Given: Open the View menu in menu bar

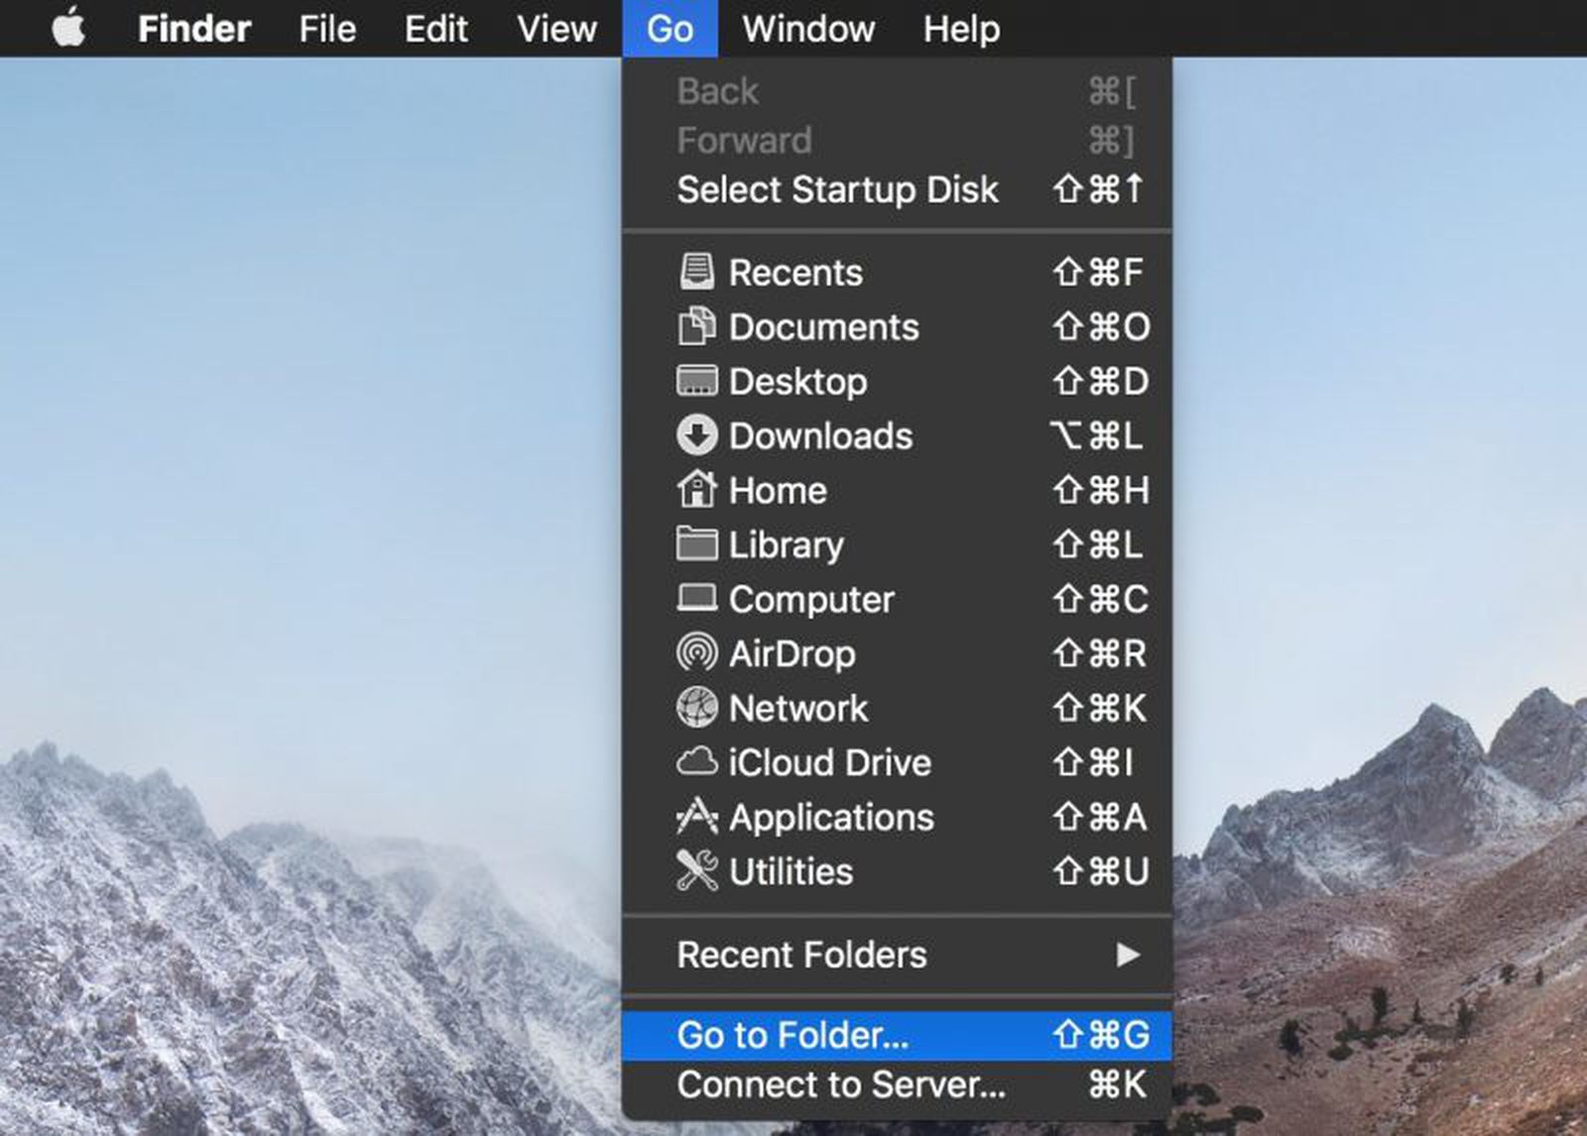Looking at the screenshot, I should click(x=556, y=29).
